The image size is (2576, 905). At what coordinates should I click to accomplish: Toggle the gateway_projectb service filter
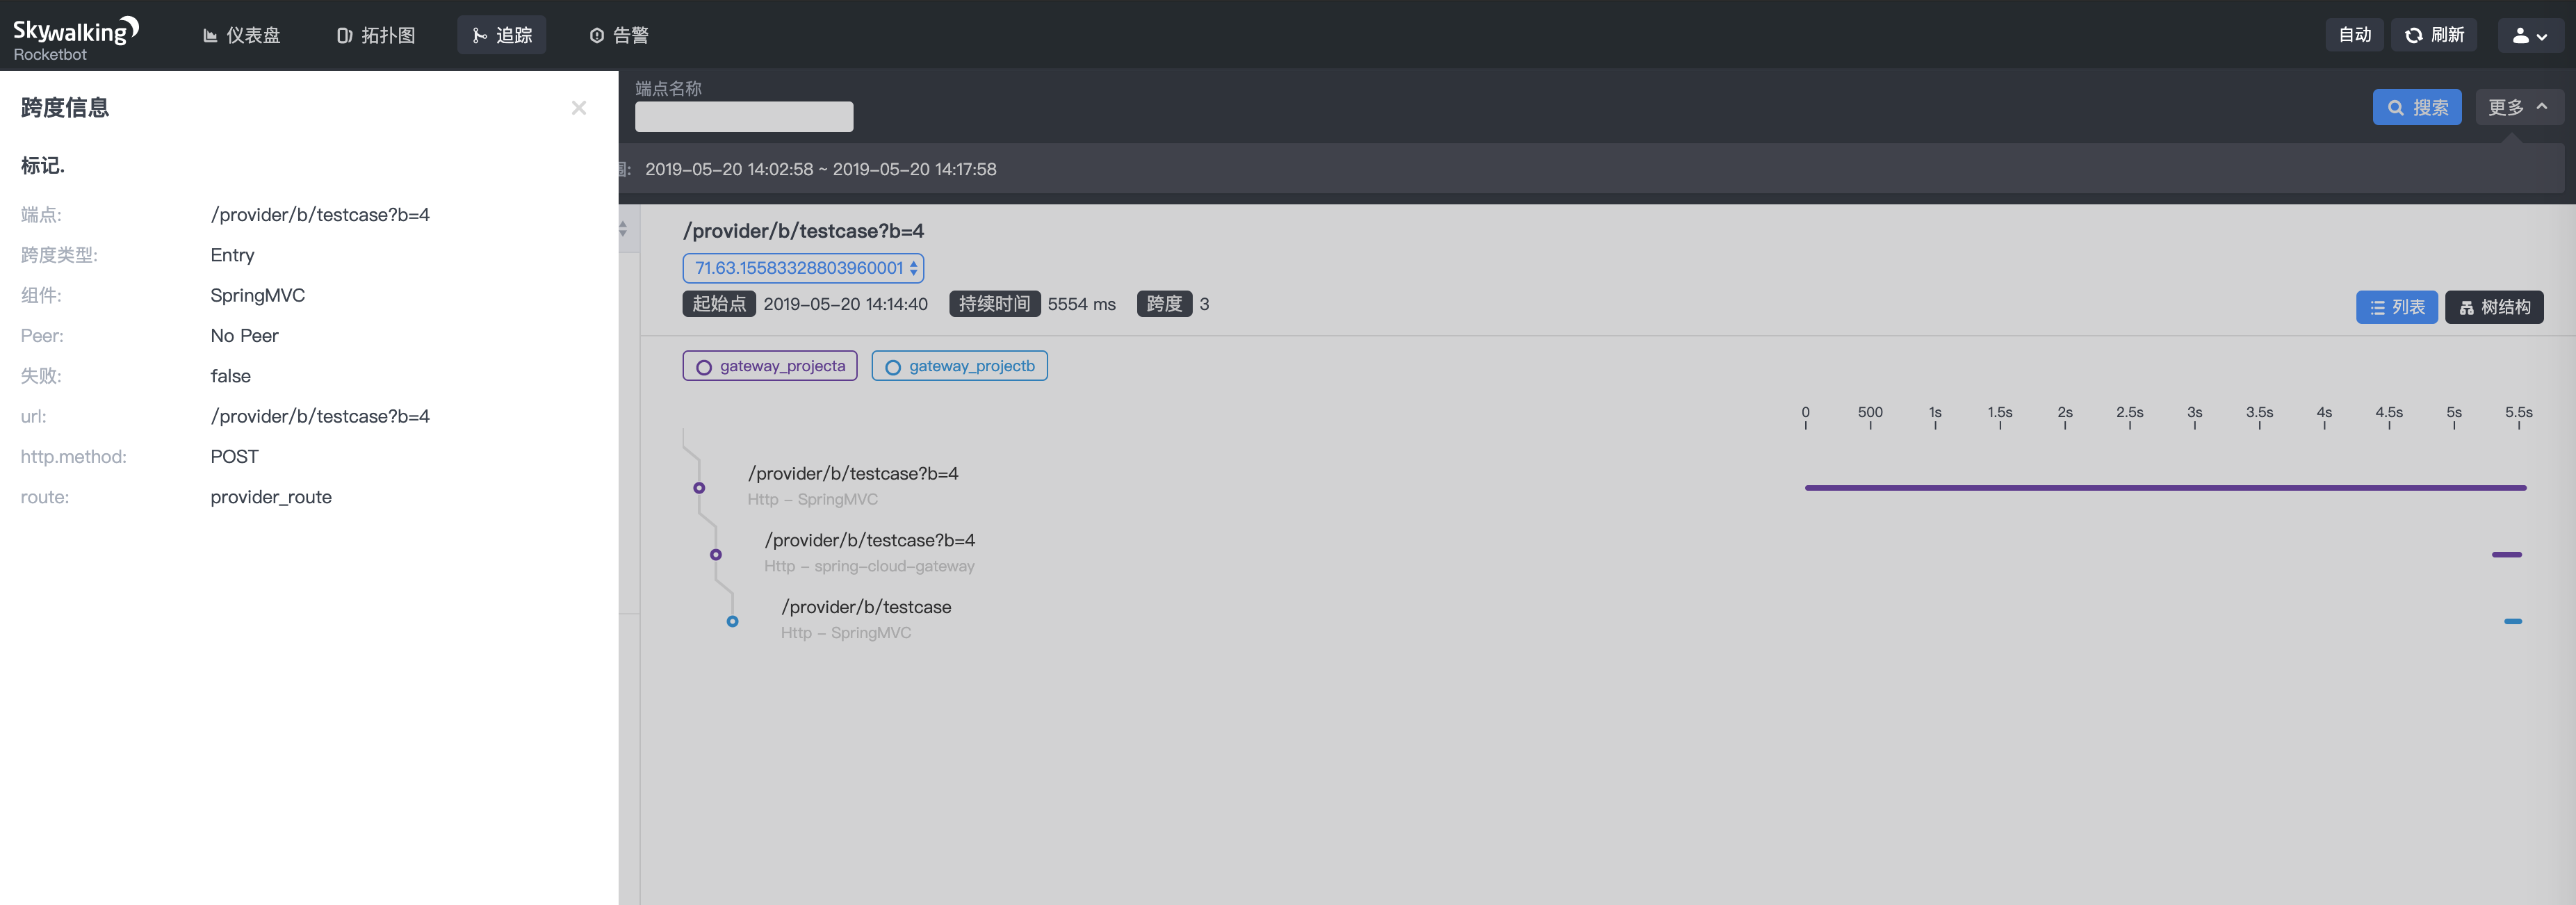959,366
